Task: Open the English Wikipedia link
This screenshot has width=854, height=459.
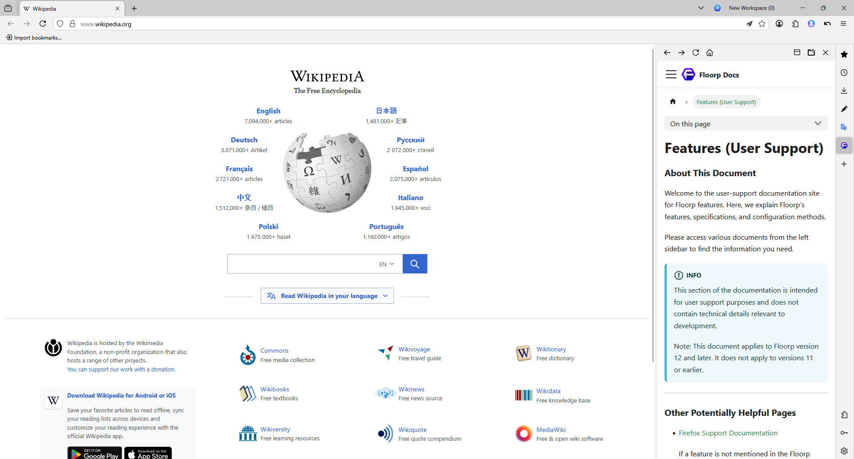Action: [268, 111]
